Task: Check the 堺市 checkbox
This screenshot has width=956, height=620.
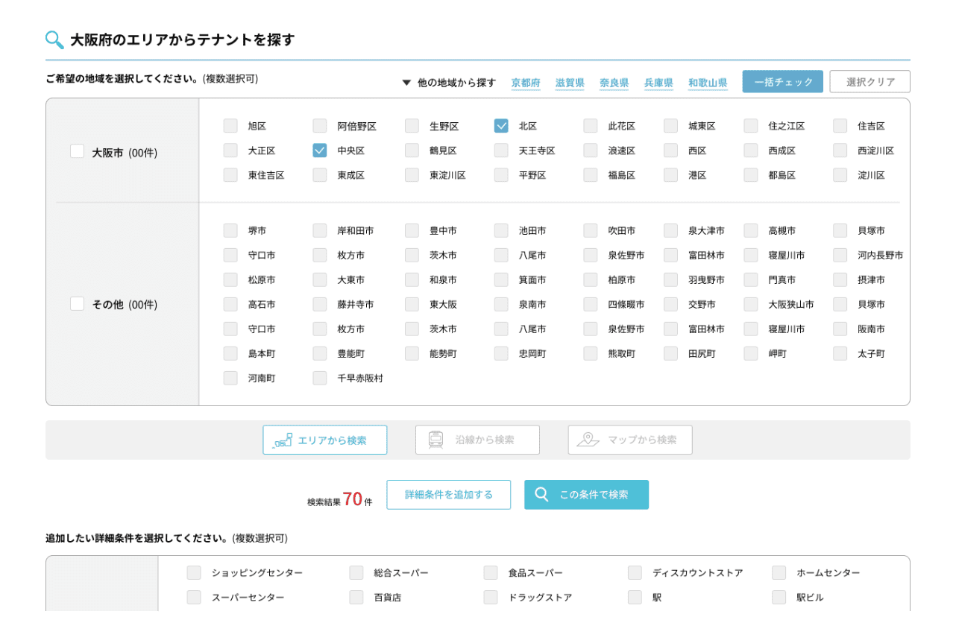Action: pos(230,231)
